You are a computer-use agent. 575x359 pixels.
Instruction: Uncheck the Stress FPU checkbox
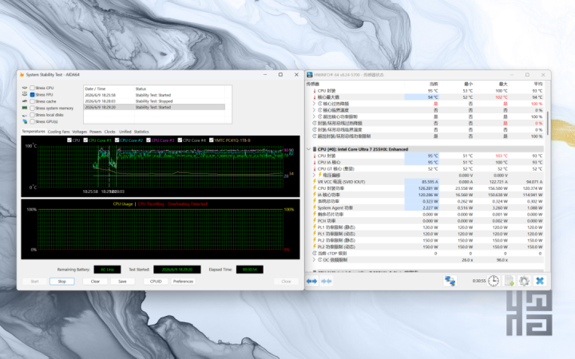coord(32,94)
